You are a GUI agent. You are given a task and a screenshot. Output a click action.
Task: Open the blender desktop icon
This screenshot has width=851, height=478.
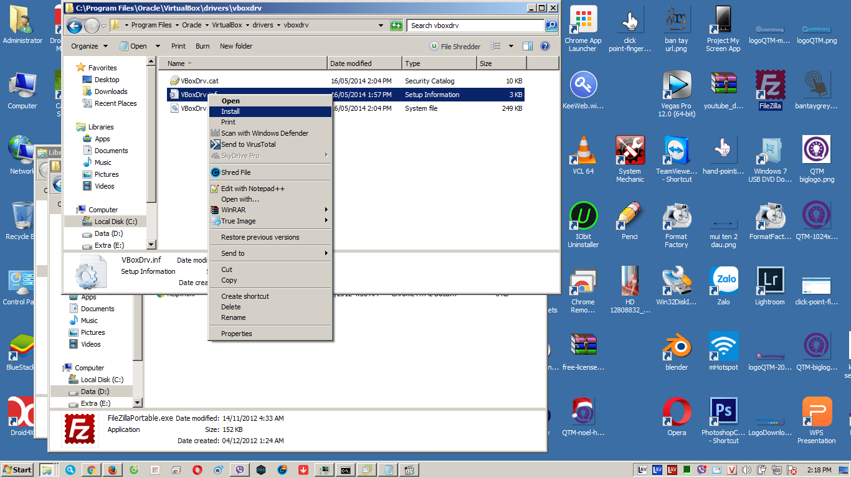click(677, 349)
